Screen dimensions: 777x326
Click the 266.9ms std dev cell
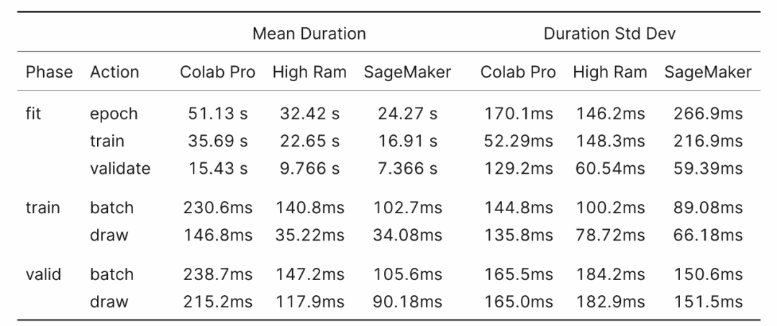708,113
